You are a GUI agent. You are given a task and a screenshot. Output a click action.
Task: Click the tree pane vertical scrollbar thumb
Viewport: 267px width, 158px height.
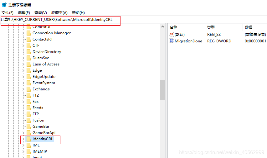click(163, 90)
